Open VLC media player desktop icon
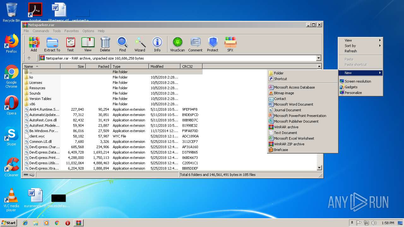Image resolution: width=404 pixels, height=227 pixels. click(11, 200)
